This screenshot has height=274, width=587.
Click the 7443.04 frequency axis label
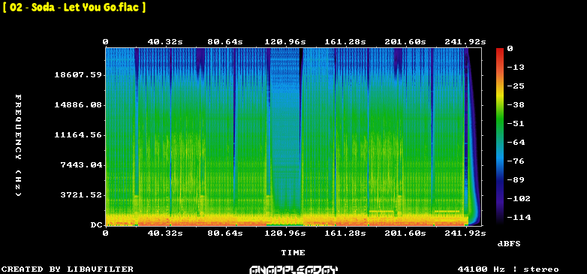[81, 164]
